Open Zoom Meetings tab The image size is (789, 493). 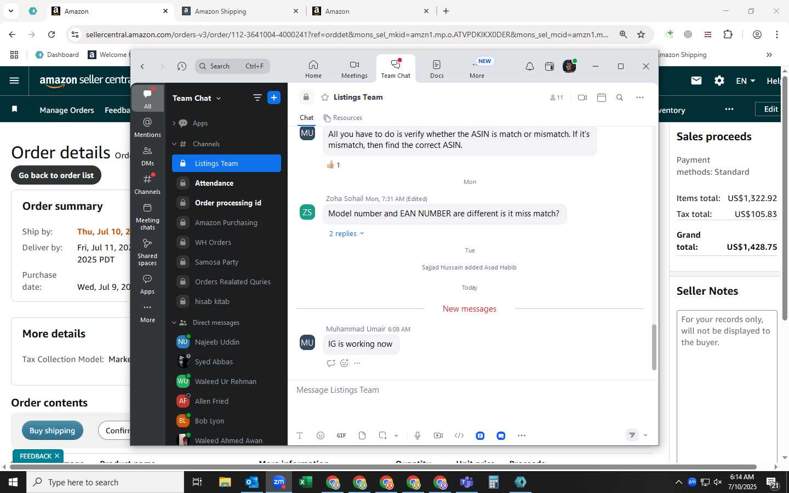pyautogui.click(x=355, y=69)
